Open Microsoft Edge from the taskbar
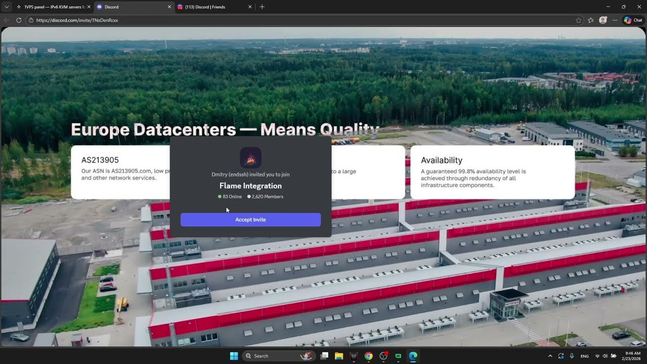This screenshot has height=364, width=647. coord(413,356)
